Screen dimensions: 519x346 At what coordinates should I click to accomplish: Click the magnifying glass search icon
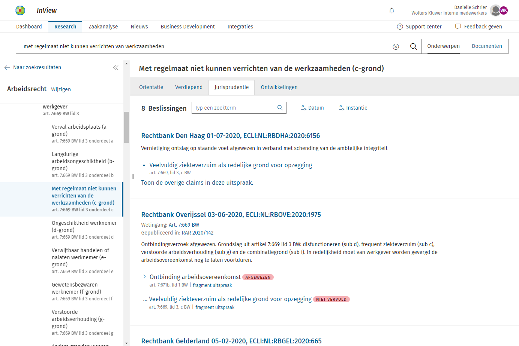coord(413,47)
